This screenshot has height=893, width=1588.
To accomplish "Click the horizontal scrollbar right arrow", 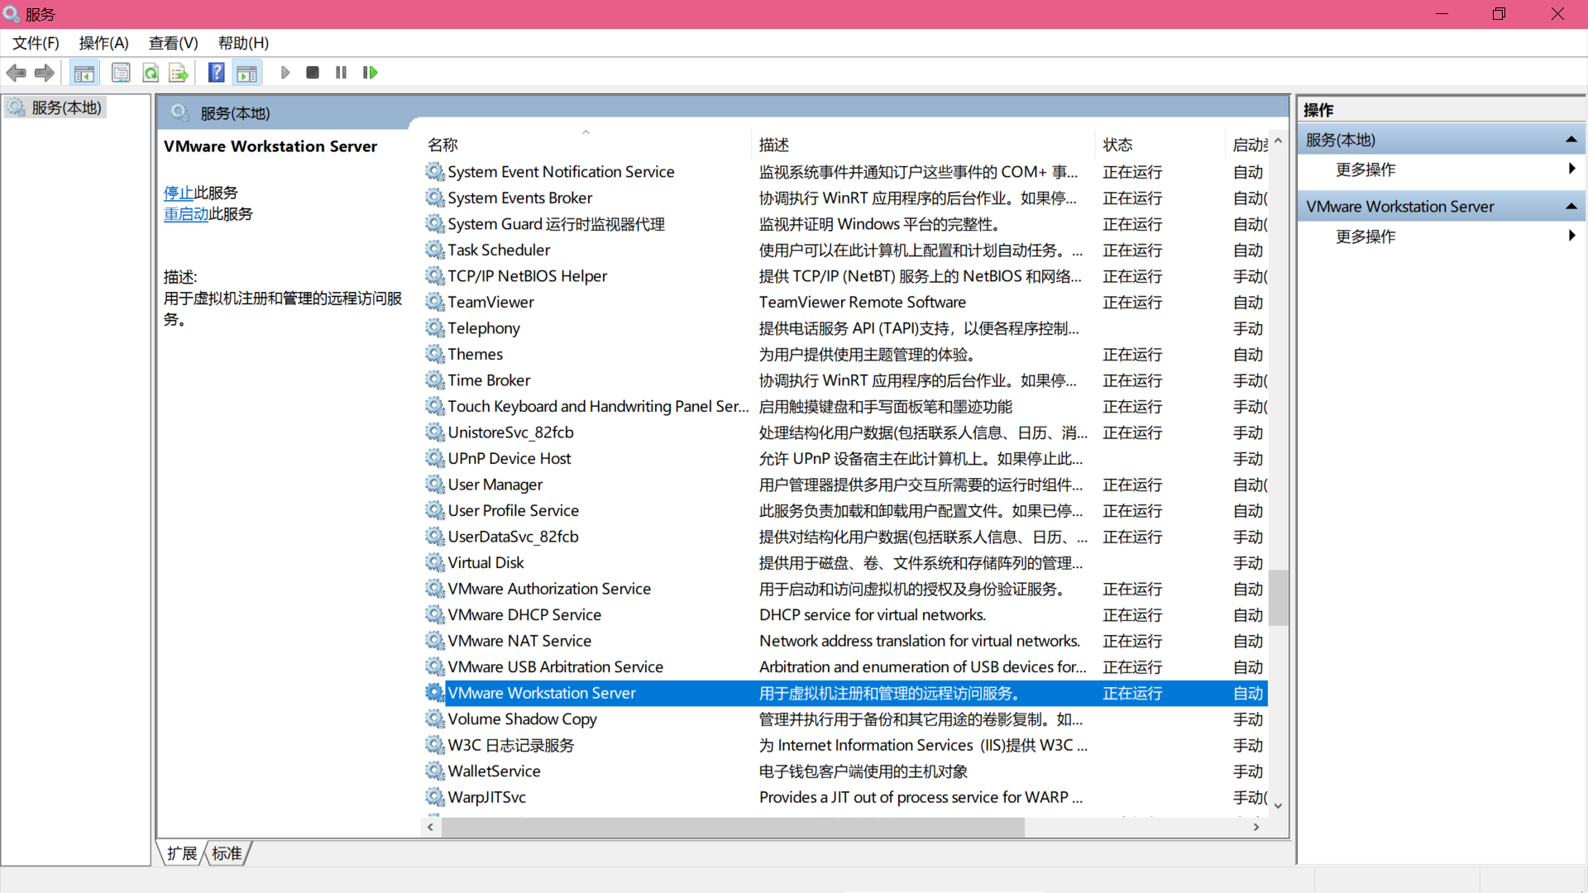I will tap(1256, 827).
